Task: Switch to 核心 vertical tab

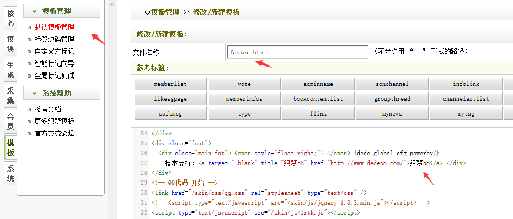Action: click(x=10, y=18)
